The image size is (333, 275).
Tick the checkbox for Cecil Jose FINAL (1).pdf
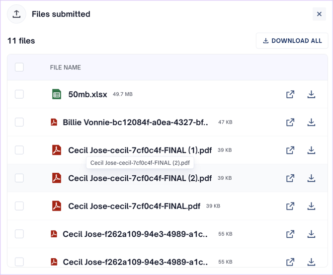19,150
